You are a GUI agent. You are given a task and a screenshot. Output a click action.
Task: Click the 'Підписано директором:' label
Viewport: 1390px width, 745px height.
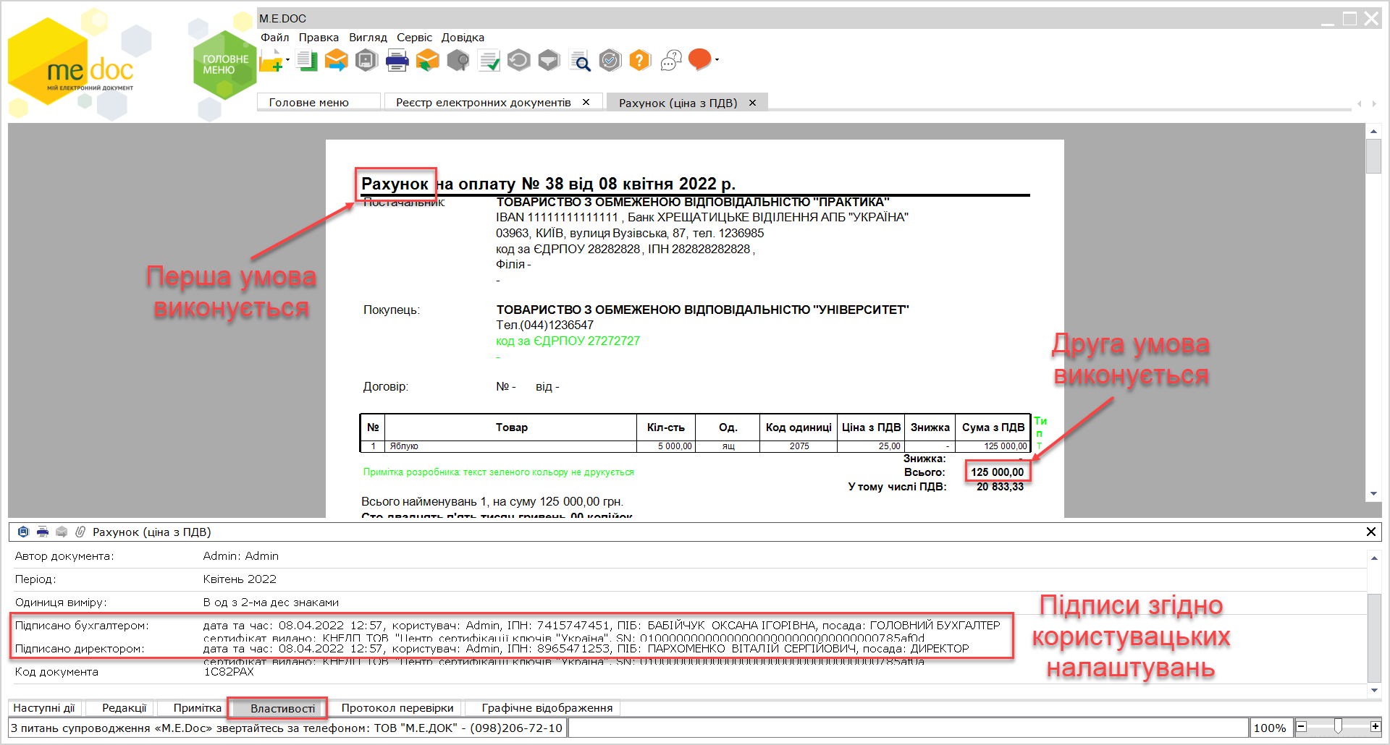tap(80, 649)
